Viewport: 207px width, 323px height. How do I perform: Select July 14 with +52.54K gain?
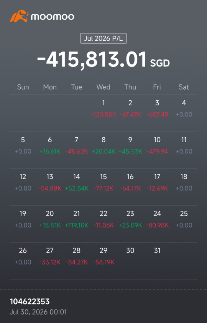(x=77, y=183)
